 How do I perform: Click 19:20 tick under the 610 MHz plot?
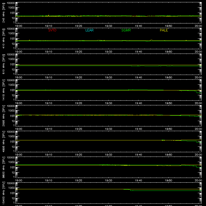click(x=79, y=78)
